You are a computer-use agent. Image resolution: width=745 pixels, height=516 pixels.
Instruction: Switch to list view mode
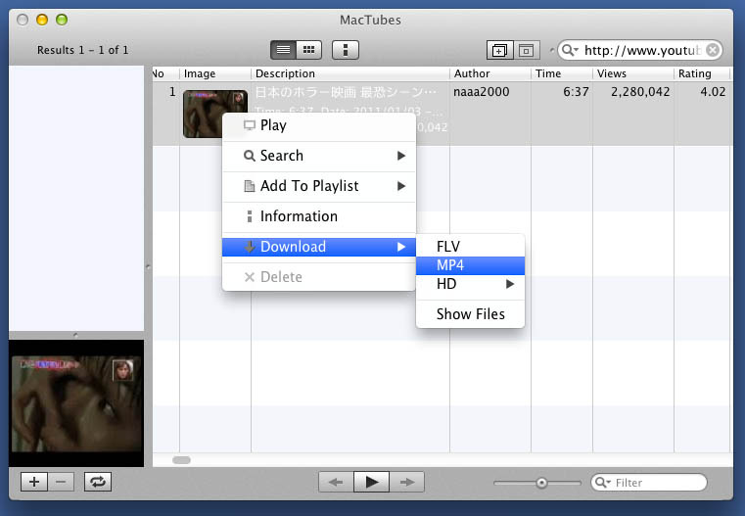tap(283, 50)
